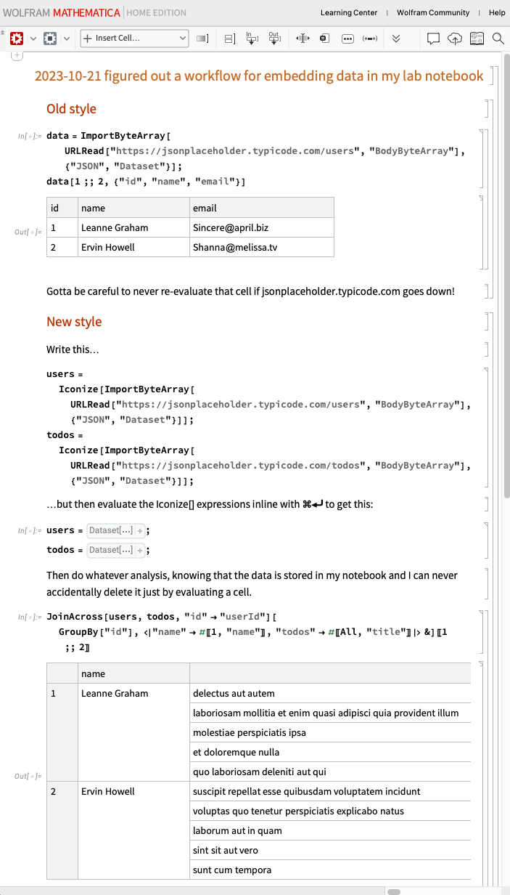Screen dimensions: 510x895
Task: Click the insert input cell below icon
Action: click(x=252, y=39)
